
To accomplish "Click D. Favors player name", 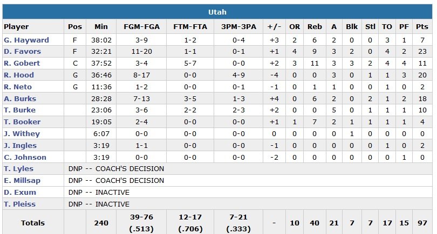I will click(x=23, y=52).
